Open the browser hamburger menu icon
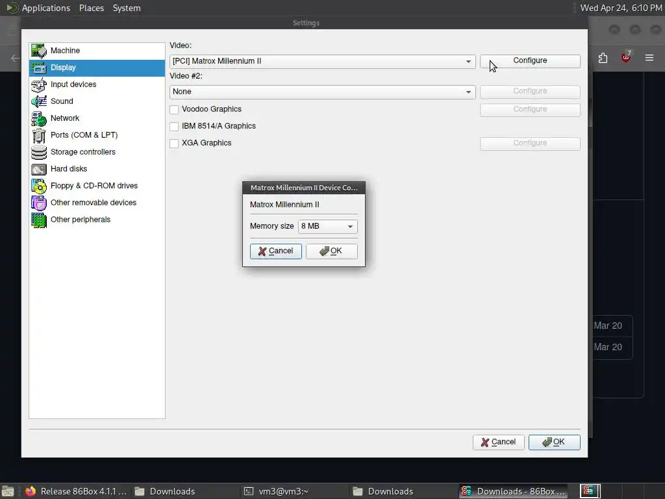Image resolution: width=665 pixels, height=499 pixels. (649, 58)
